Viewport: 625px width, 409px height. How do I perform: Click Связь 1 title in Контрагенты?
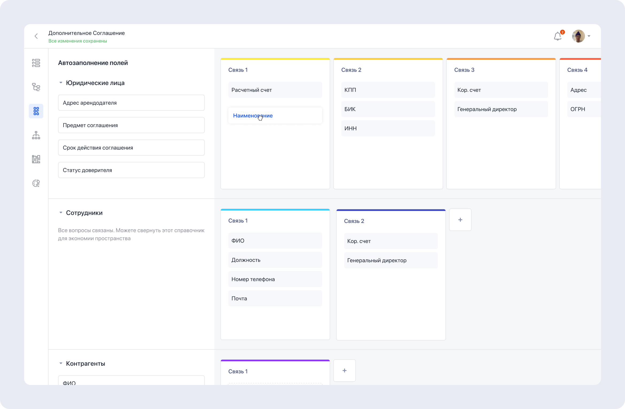pyautogui.click(x=238, y=371)
